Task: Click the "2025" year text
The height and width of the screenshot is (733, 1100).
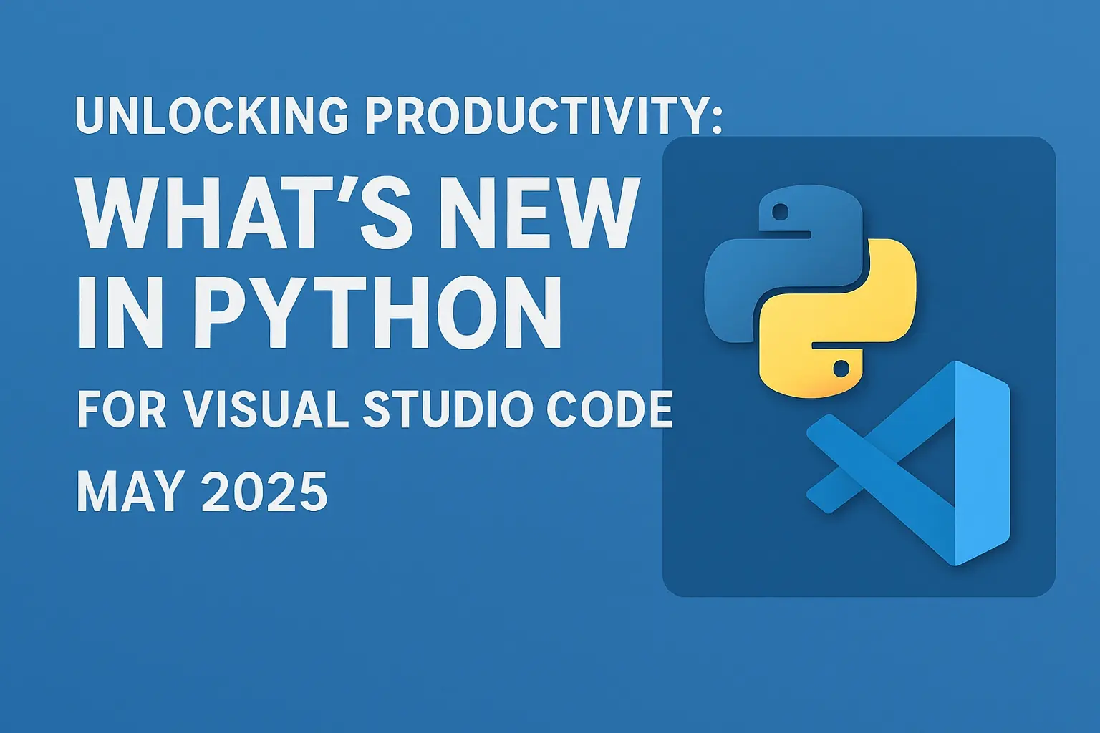Action: pyautogui.click(x=264, y=490)
